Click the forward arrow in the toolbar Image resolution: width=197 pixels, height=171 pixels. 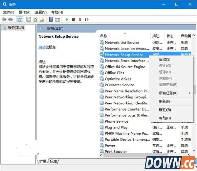coord(11,20)
